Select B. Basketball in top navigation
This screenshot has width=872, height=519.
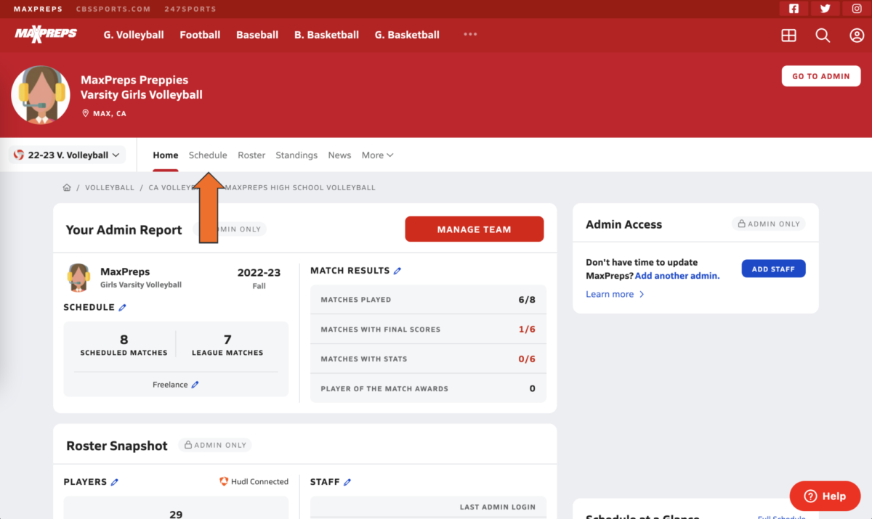326,35
